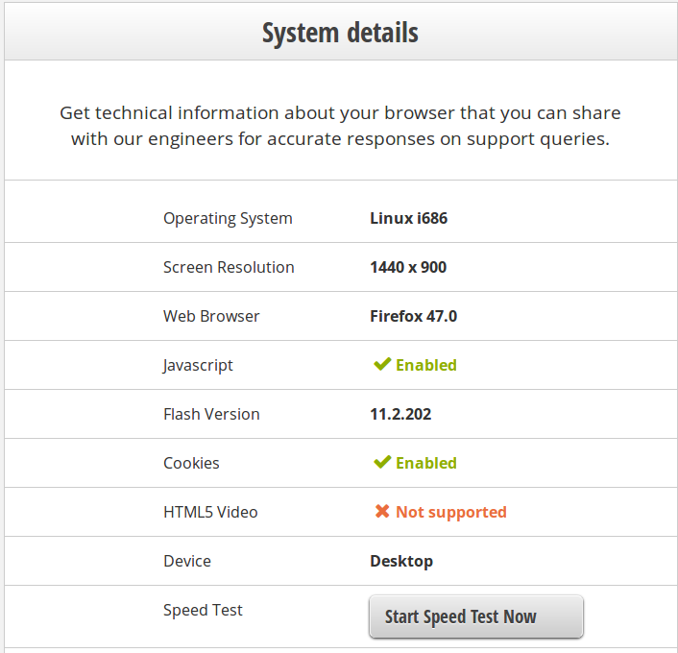
Task: Click the Flash Version label
Action: [211, 414]
